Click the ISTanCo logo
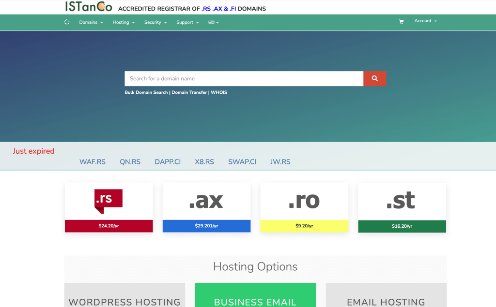 (89, 7)
